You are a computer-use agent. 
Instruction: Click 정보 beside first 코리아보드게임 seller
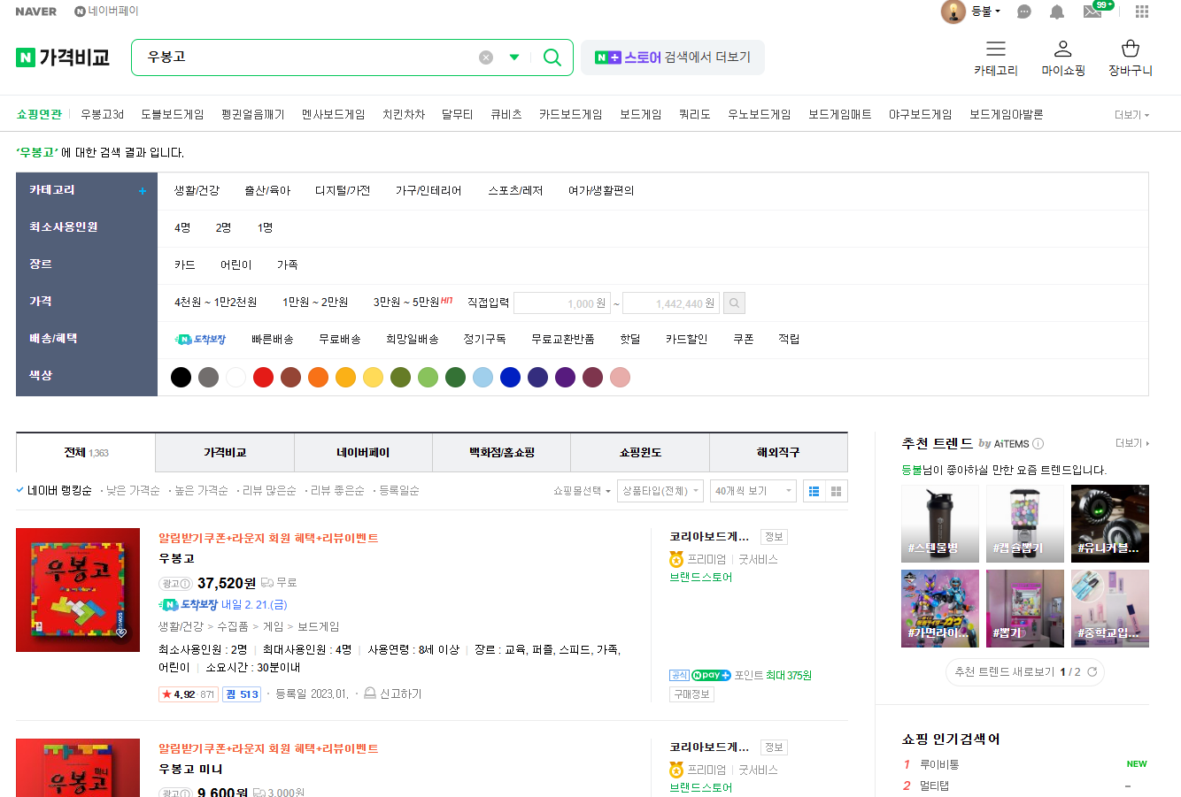(774, 537)
